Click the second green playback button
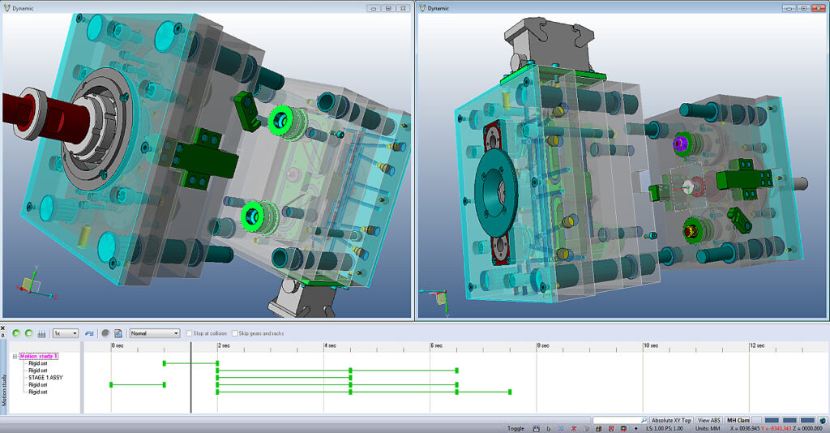The width and height of the screenshot is (830, 433). pyautogui.click(x=29, y=333)
